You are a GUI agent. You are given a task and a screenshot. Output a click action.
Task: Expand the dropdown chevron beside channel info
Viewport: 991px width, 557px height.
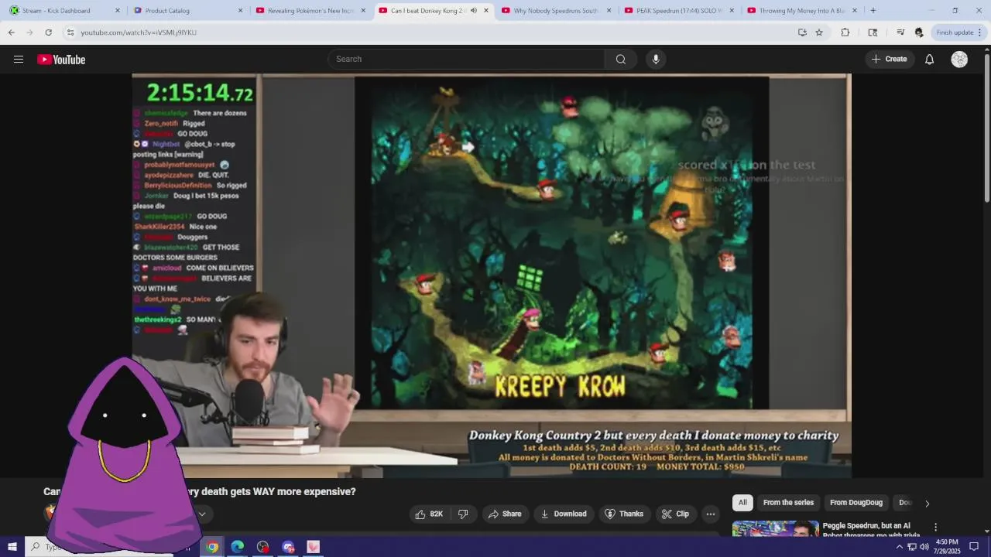(202, 514)
